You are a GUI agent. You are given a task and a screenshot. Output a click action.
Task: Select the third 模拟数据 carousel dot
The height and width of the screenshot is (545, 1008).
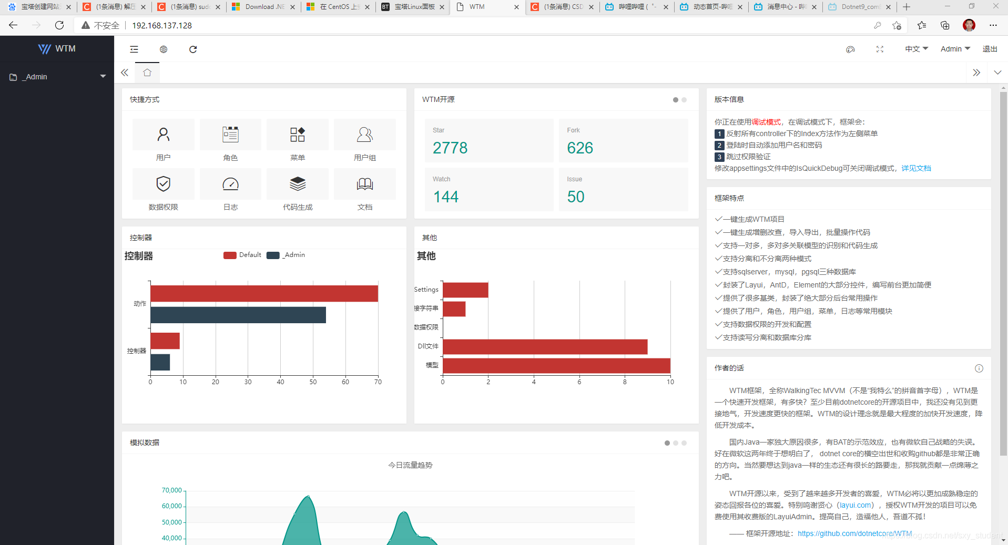pyautogui.click(x=684, y=443)
